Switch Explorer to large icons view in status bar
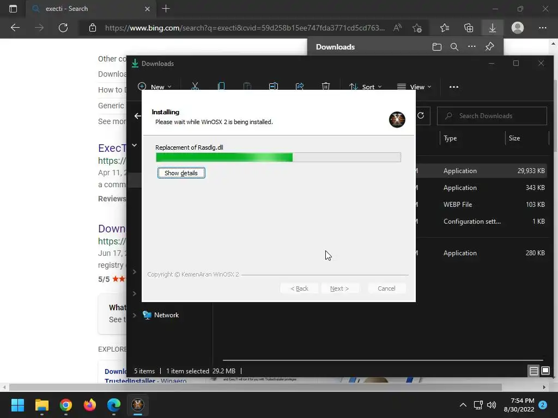The height and width of the screenshot is (418, 558). 545,371
